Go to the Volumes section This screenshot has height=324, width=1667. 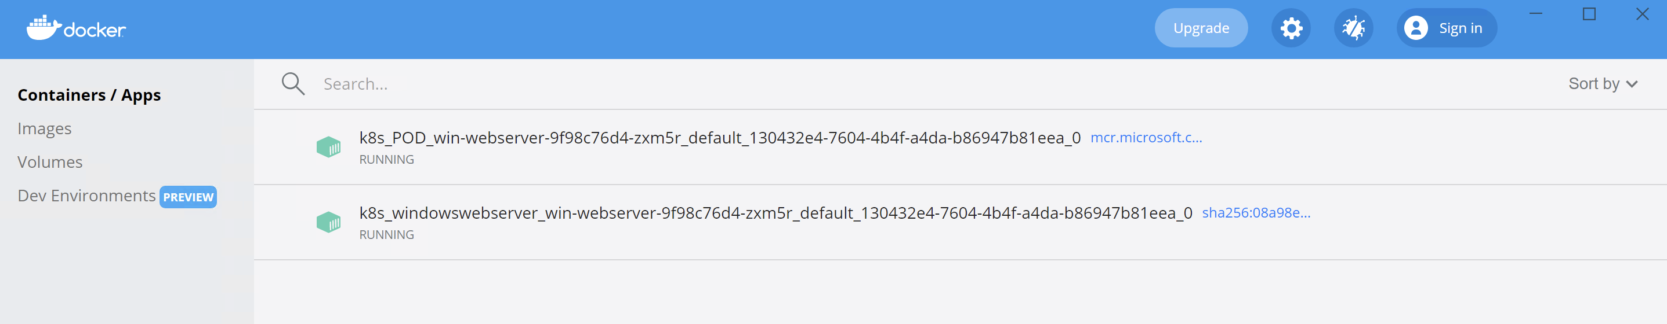point(50,162)
